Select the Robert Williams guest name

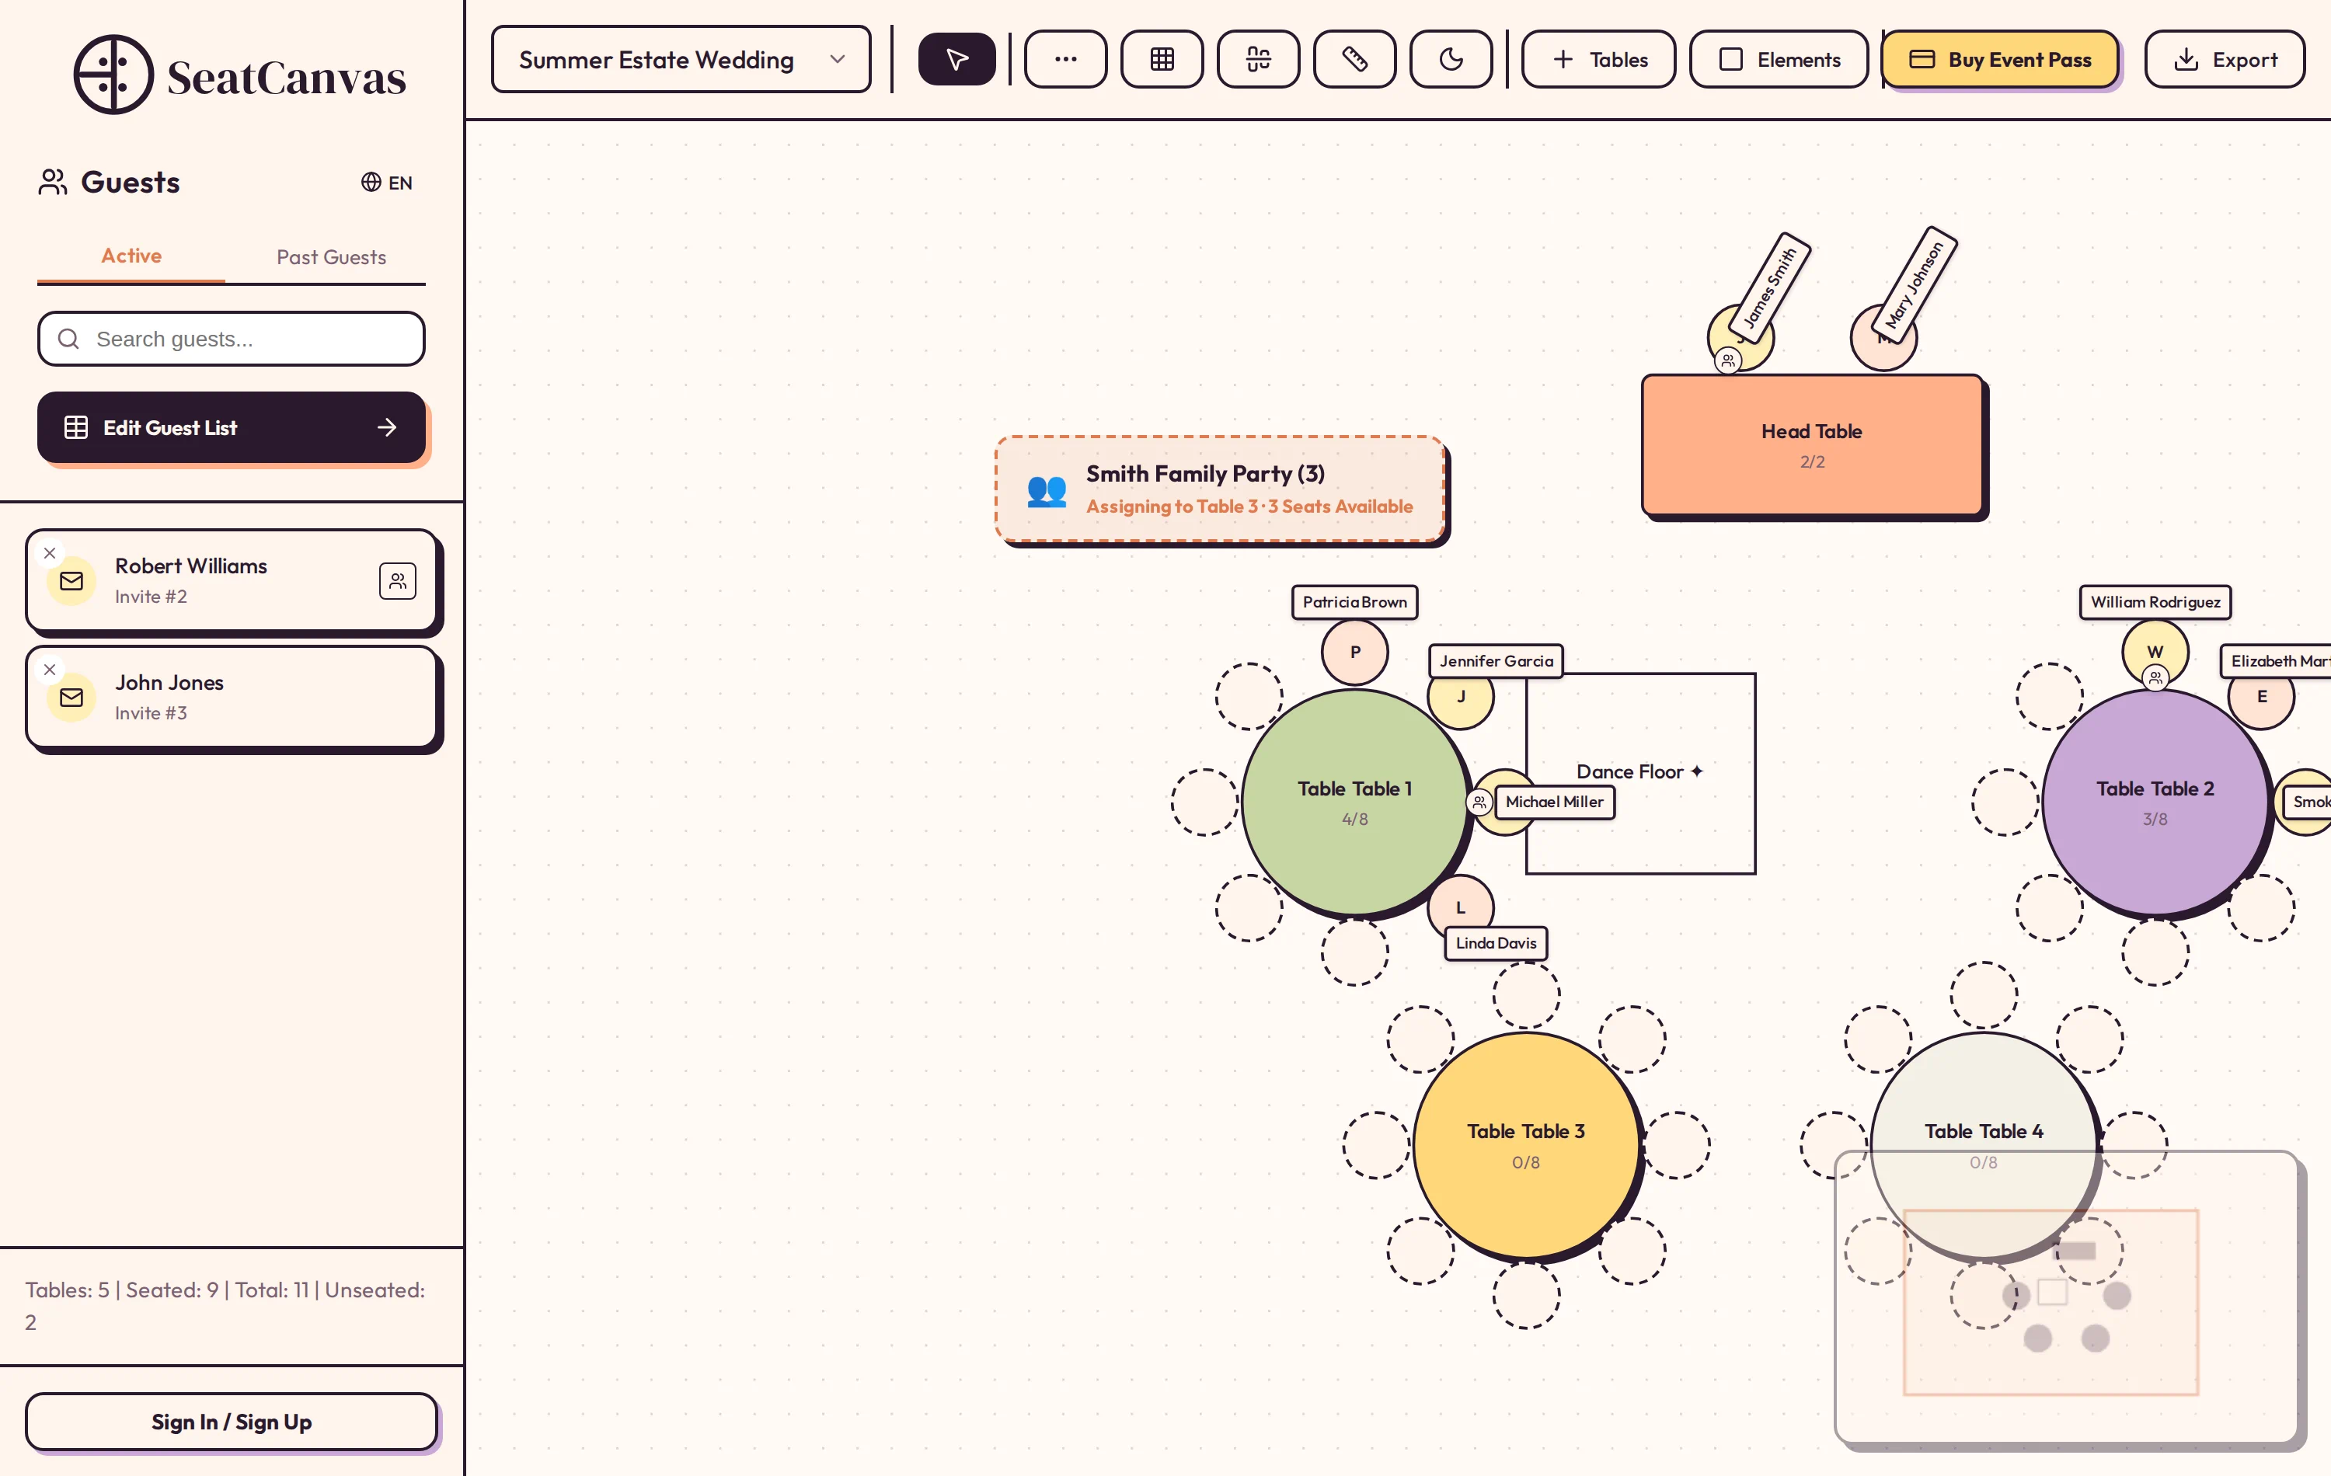(190, 566)
